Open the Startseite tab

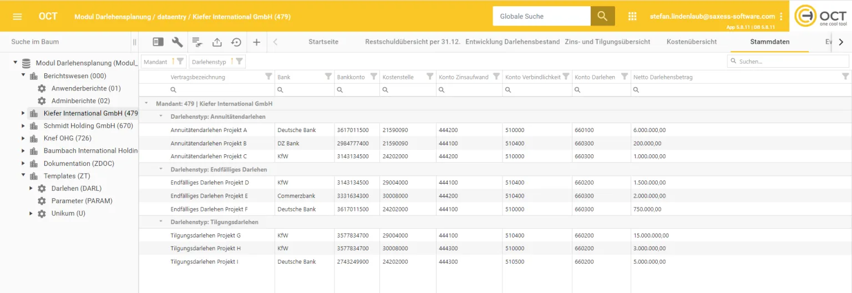[323, 42]
